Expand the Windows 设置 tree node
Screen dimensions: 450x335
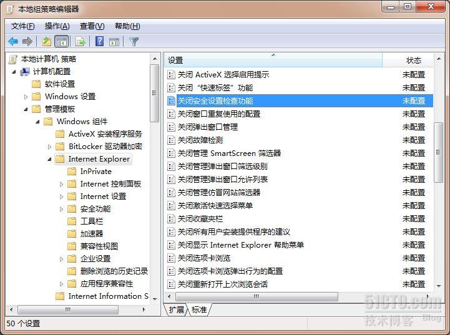[26, 97]
